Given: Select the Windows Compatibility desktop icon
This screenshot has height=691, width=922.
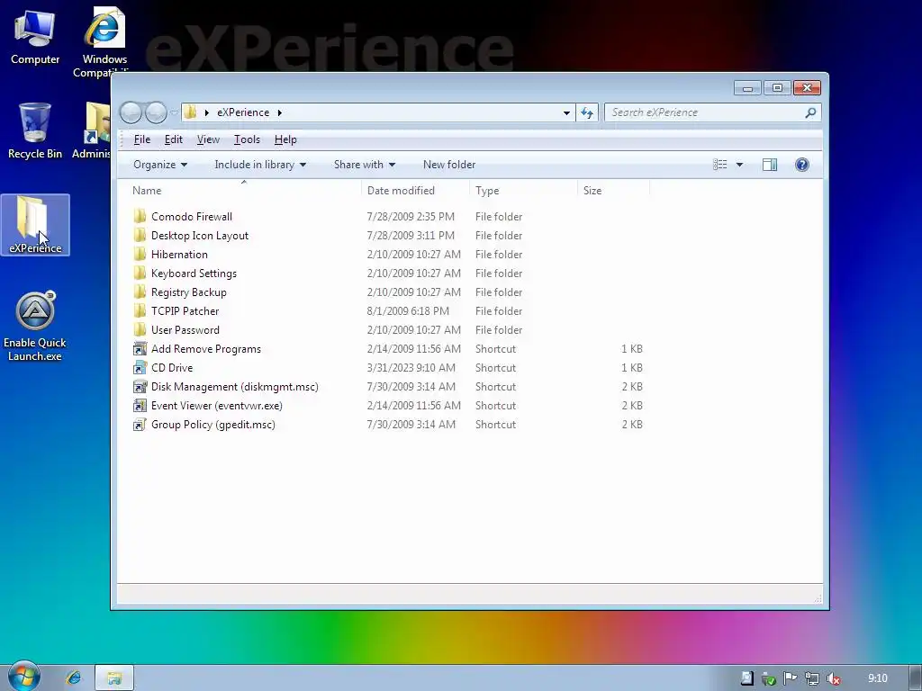Looking at the screenshot, I should pos(104,42).
